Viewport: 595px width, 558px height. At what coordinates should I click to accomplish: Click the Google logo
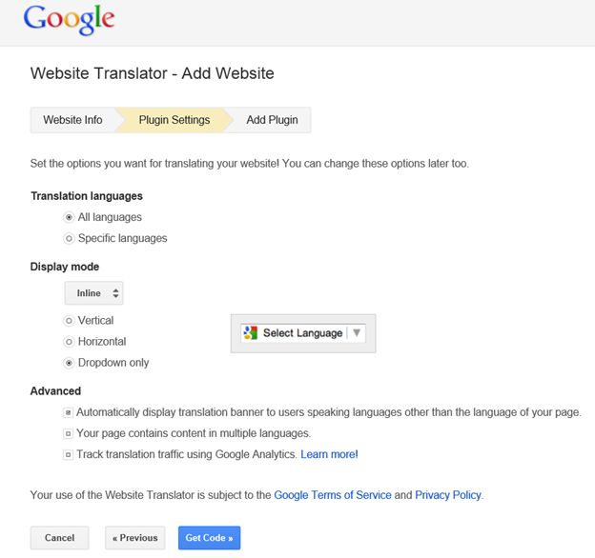[69, 19]
